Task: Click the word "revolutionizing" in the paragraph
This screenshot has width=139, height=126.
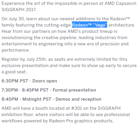Action: 17,38
